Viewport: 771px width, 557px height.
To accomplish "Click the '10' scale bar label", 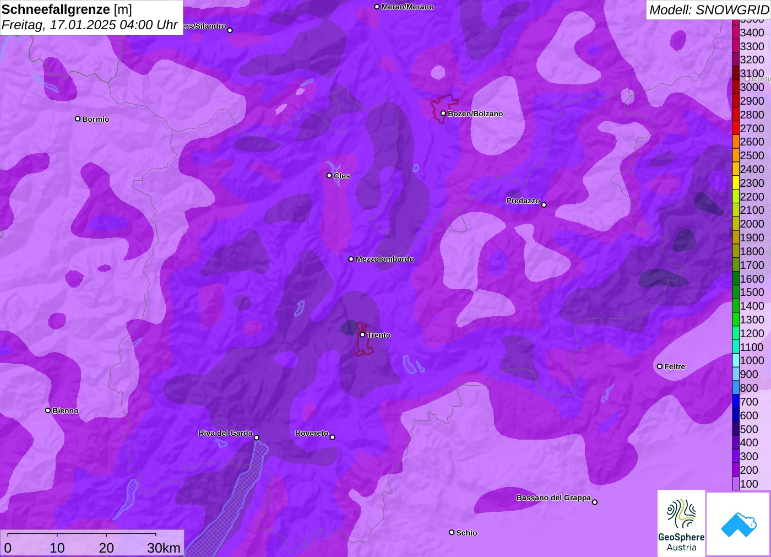I will pos(57,548).
